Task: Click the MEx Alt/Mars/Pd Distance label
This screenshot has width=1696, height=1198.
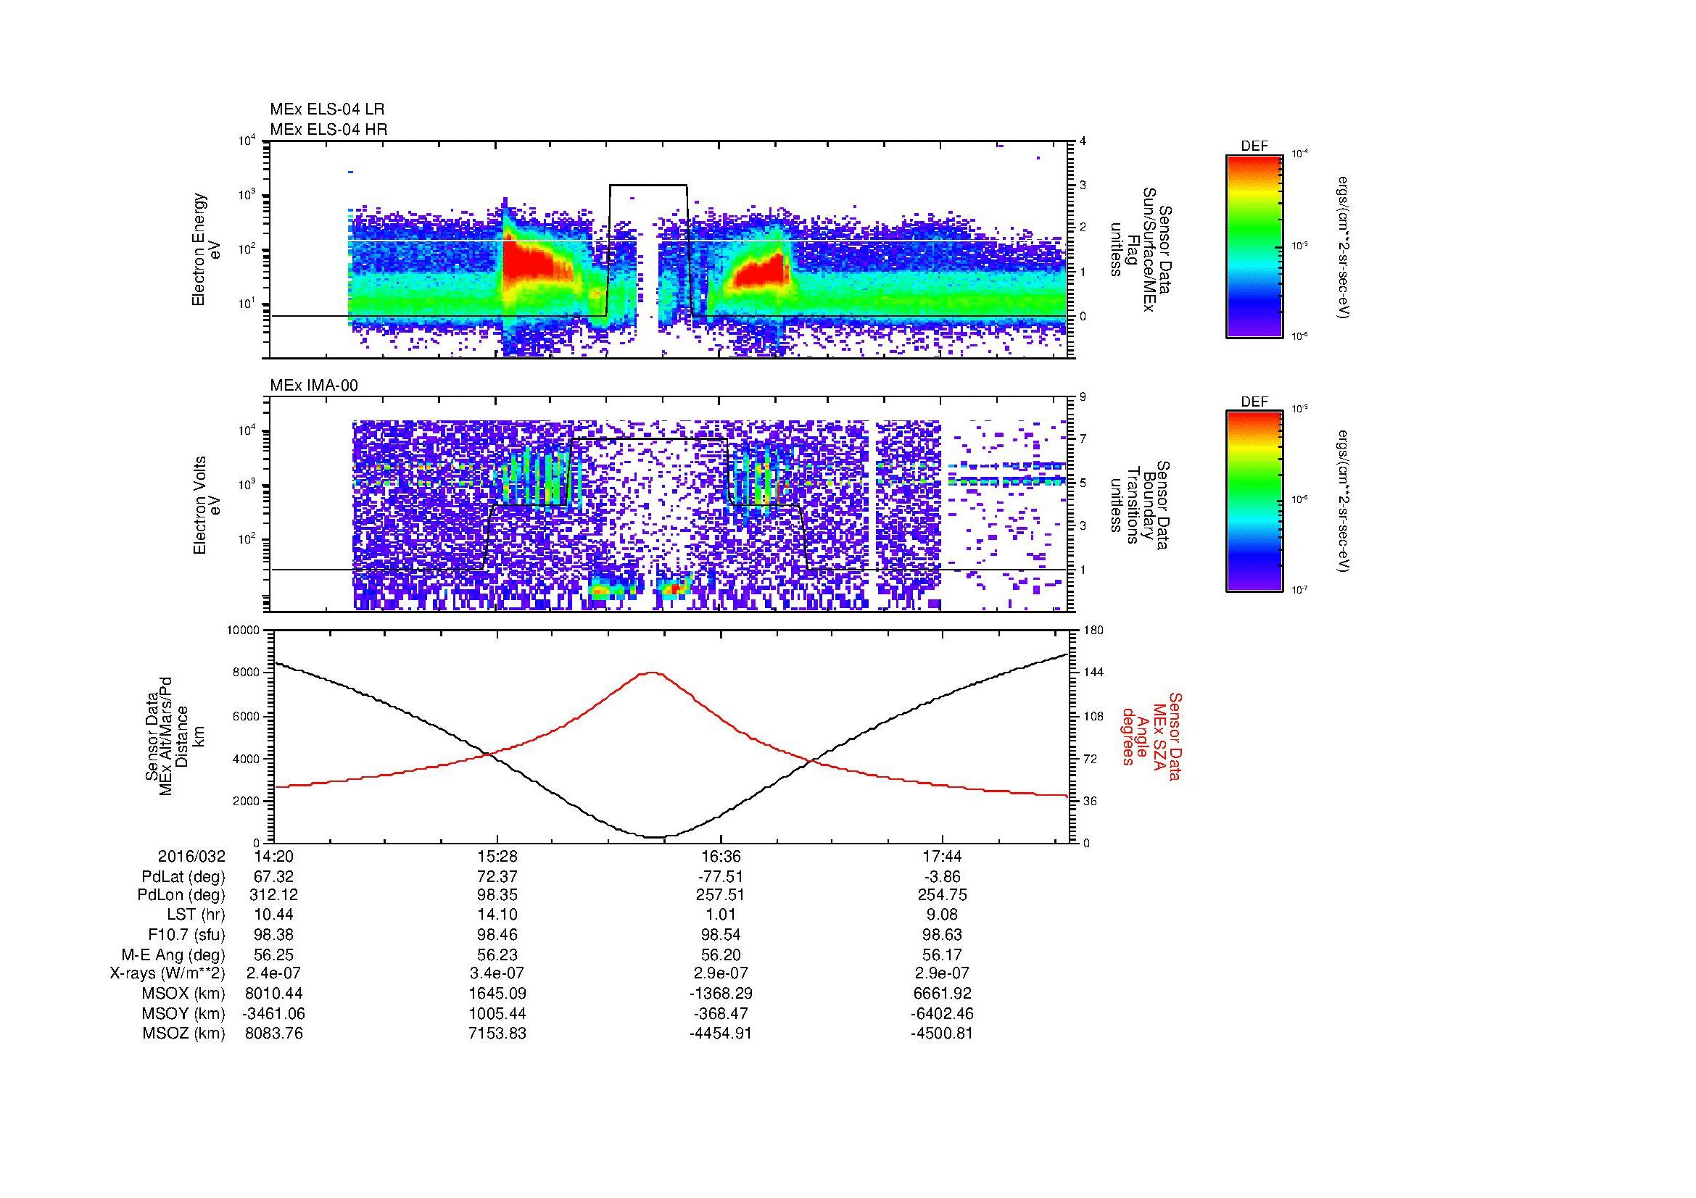Action: [173, 736]
